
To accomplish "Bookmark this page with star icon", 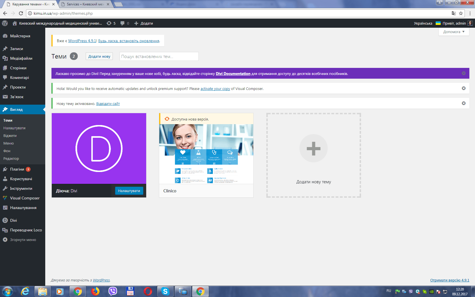I will [x=461, y=13].
